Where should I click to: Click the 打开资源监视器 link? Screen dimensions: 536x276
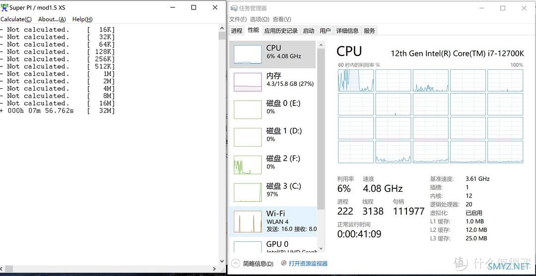(x=308, y=264)
